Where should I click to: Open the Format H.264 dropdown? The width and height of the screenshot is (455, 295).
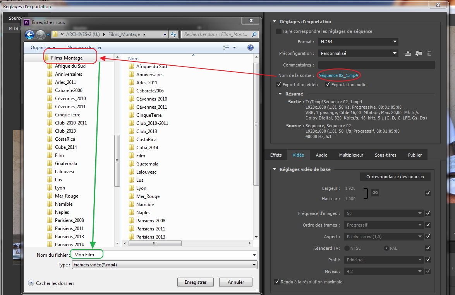358,42
